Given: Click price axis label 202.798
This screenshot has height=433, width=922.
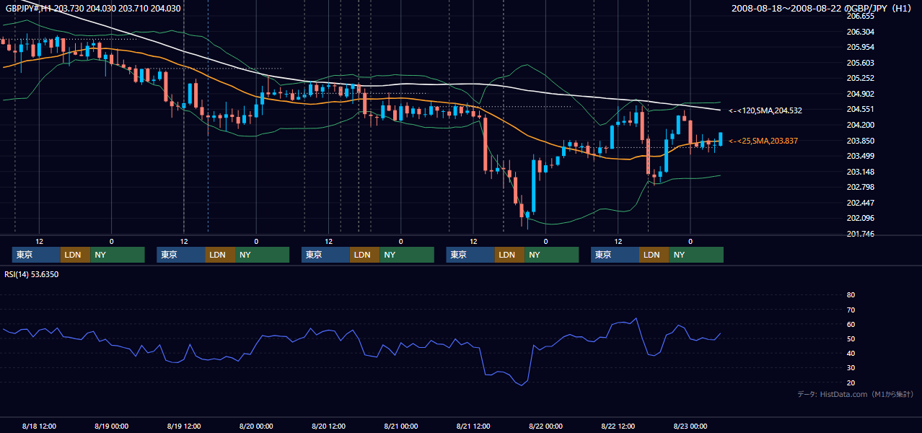Looking at the screenshot, I should (x=860, y=187).
